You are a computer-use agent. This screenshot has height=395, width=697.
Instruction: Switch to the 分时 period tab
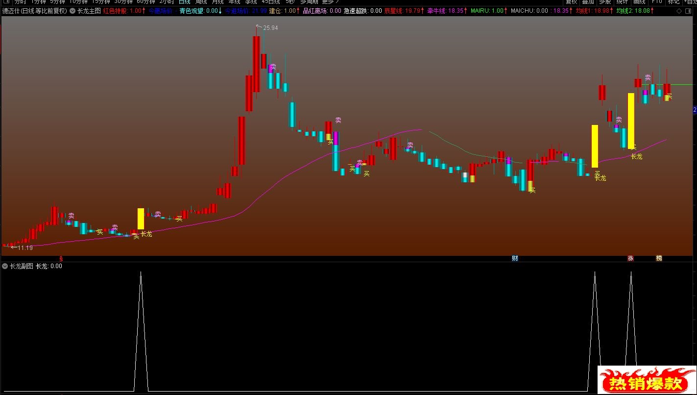[20, 2]
